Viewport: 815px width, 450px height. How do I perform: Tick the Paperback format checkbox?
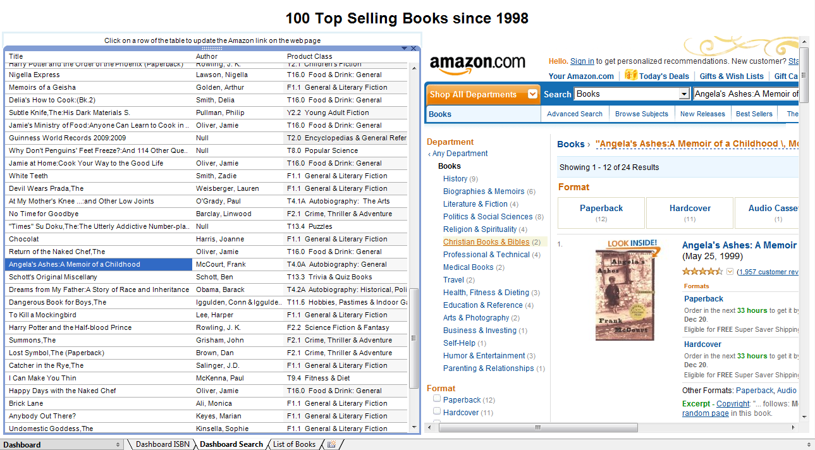click(x=437, y=399)
